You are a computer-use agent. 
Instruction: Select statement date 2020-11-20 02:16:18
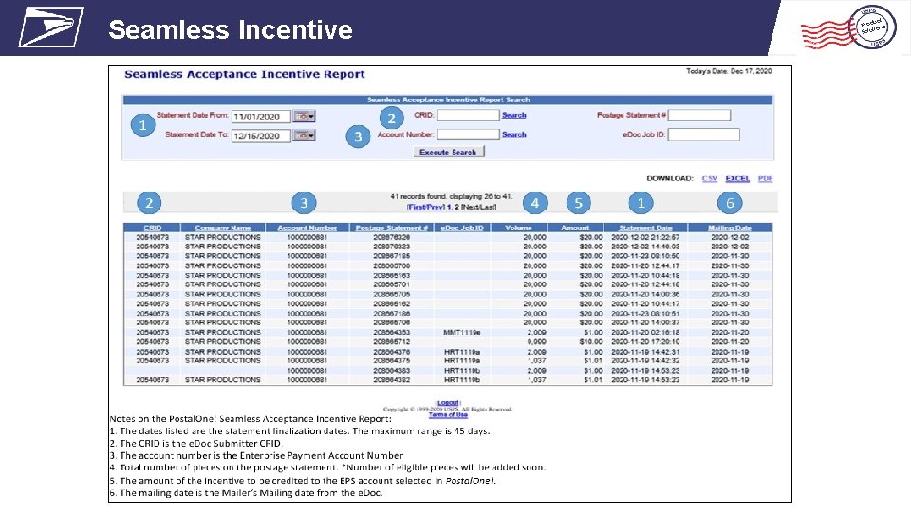[645, 333]
